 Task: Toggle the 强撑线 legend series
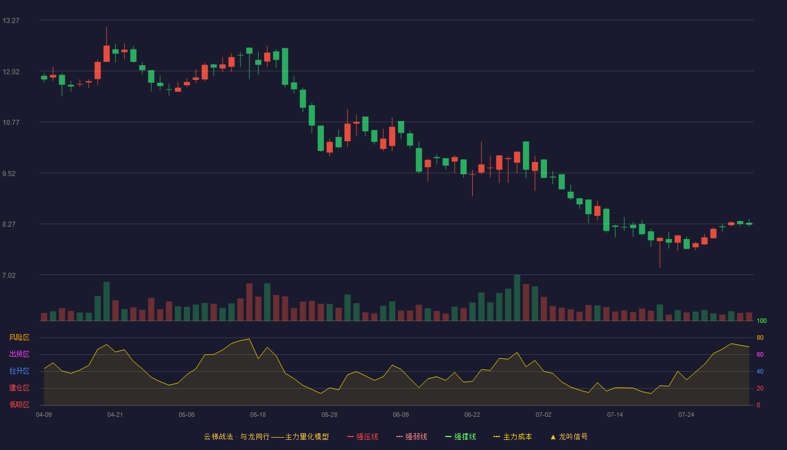460,436
